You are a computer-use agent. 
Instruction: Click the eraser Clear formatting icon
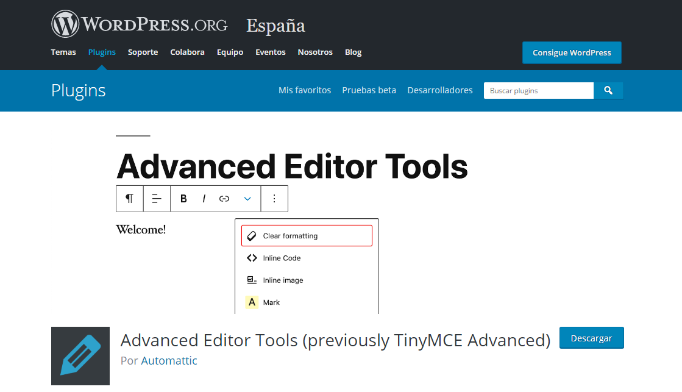coord(251,236)
